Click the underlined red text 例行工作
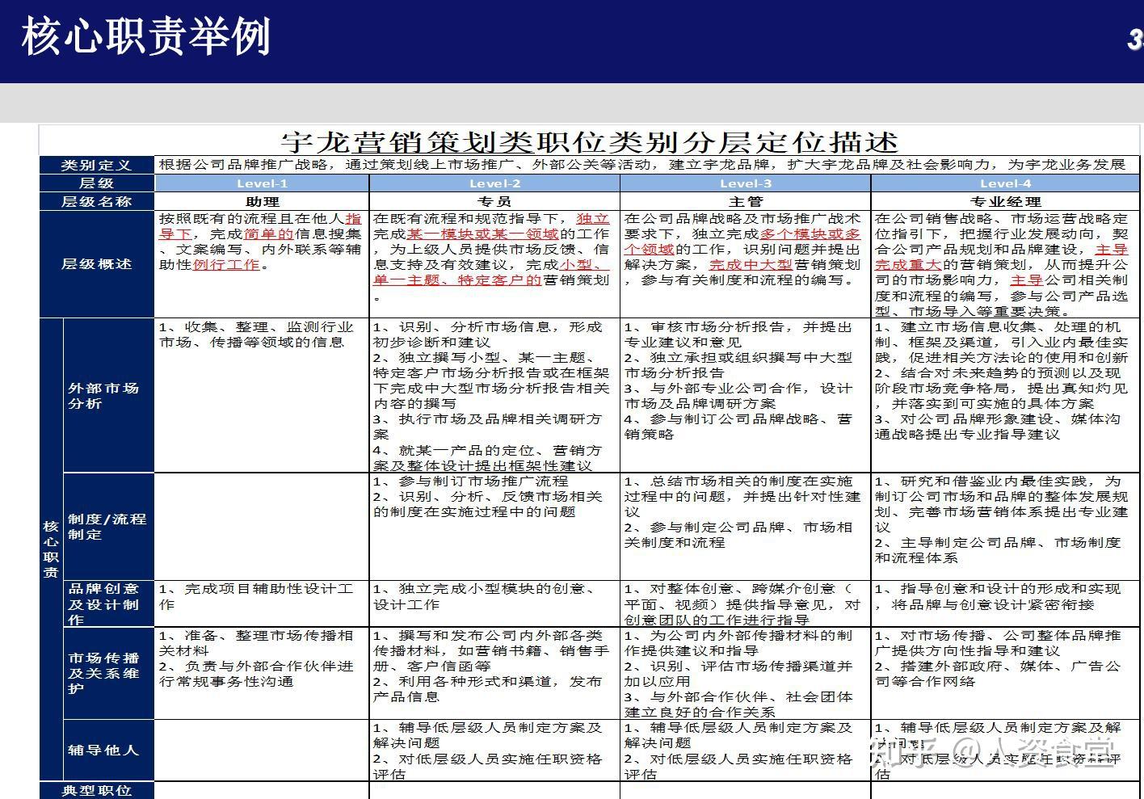This screenshot has width=1144, height=799. (226, 265)
